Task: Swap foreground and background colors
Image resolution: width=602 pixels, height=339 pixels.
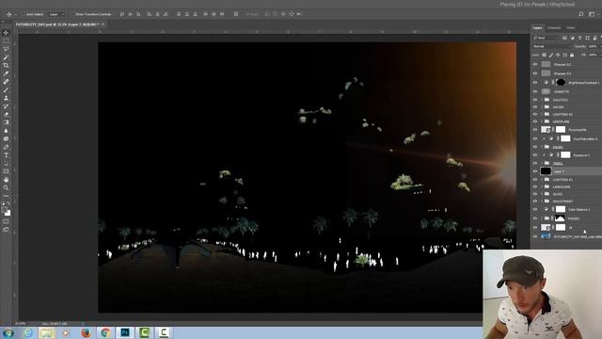Action: [x=8, y=203]
